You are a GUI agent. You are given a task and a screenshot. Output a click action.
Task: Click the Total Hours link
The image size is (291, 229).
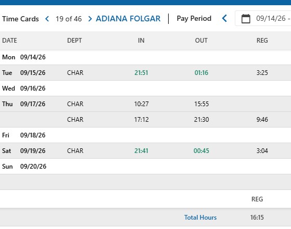pyautogui.click(x=200, y=218)
